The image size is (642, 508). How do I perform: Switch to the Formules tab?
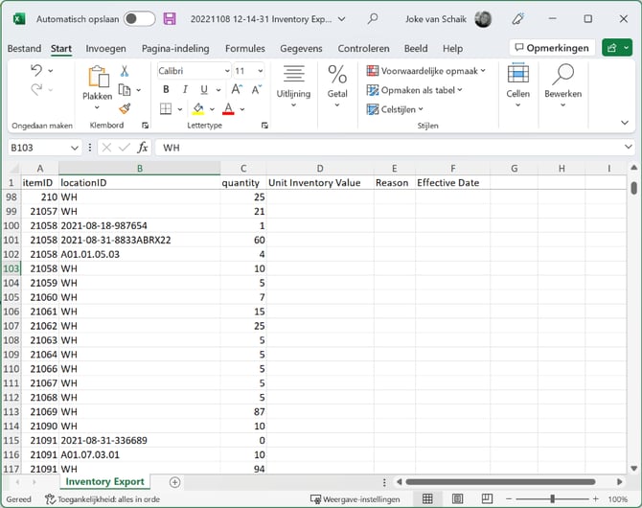pyautogui.click(x=244, y=48)
